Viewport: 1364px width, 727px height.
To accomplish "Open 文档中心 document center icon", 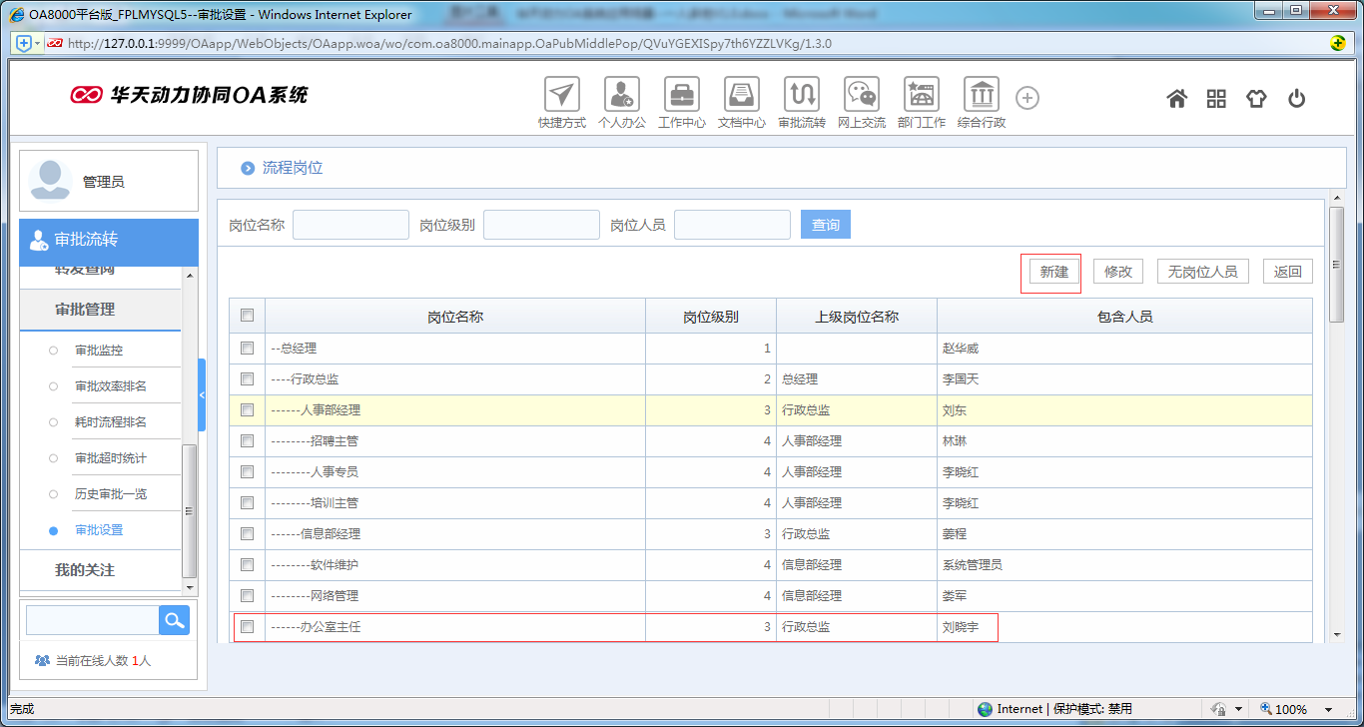I will point(742,95).
